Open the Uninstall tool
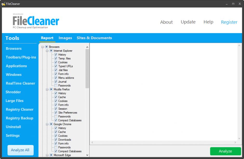This screenshot has height=159, width=244. (13, 127)
